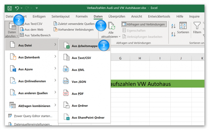Viewport: 209px width, 130px height.
Task: Sort descending with the Z-A icon
Action: point(173,34)
